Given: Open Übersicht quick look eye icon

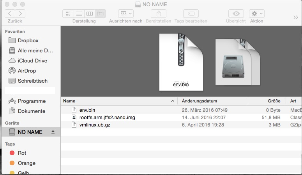Looking at the screenshot, I should 235,14.
